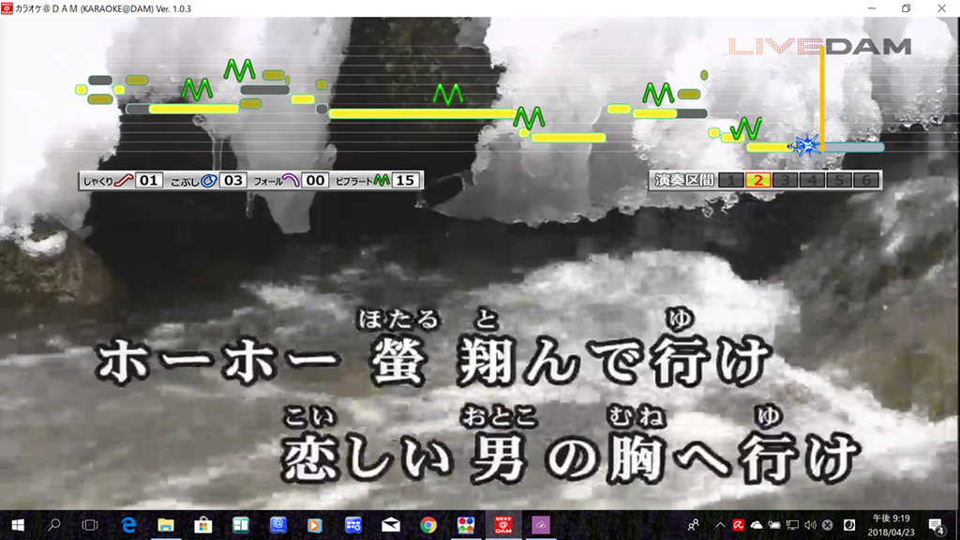Click the しゃくり count value 01
Image resolution: width=960 pixels, height=540 pixels.
[x=149, y=180]
